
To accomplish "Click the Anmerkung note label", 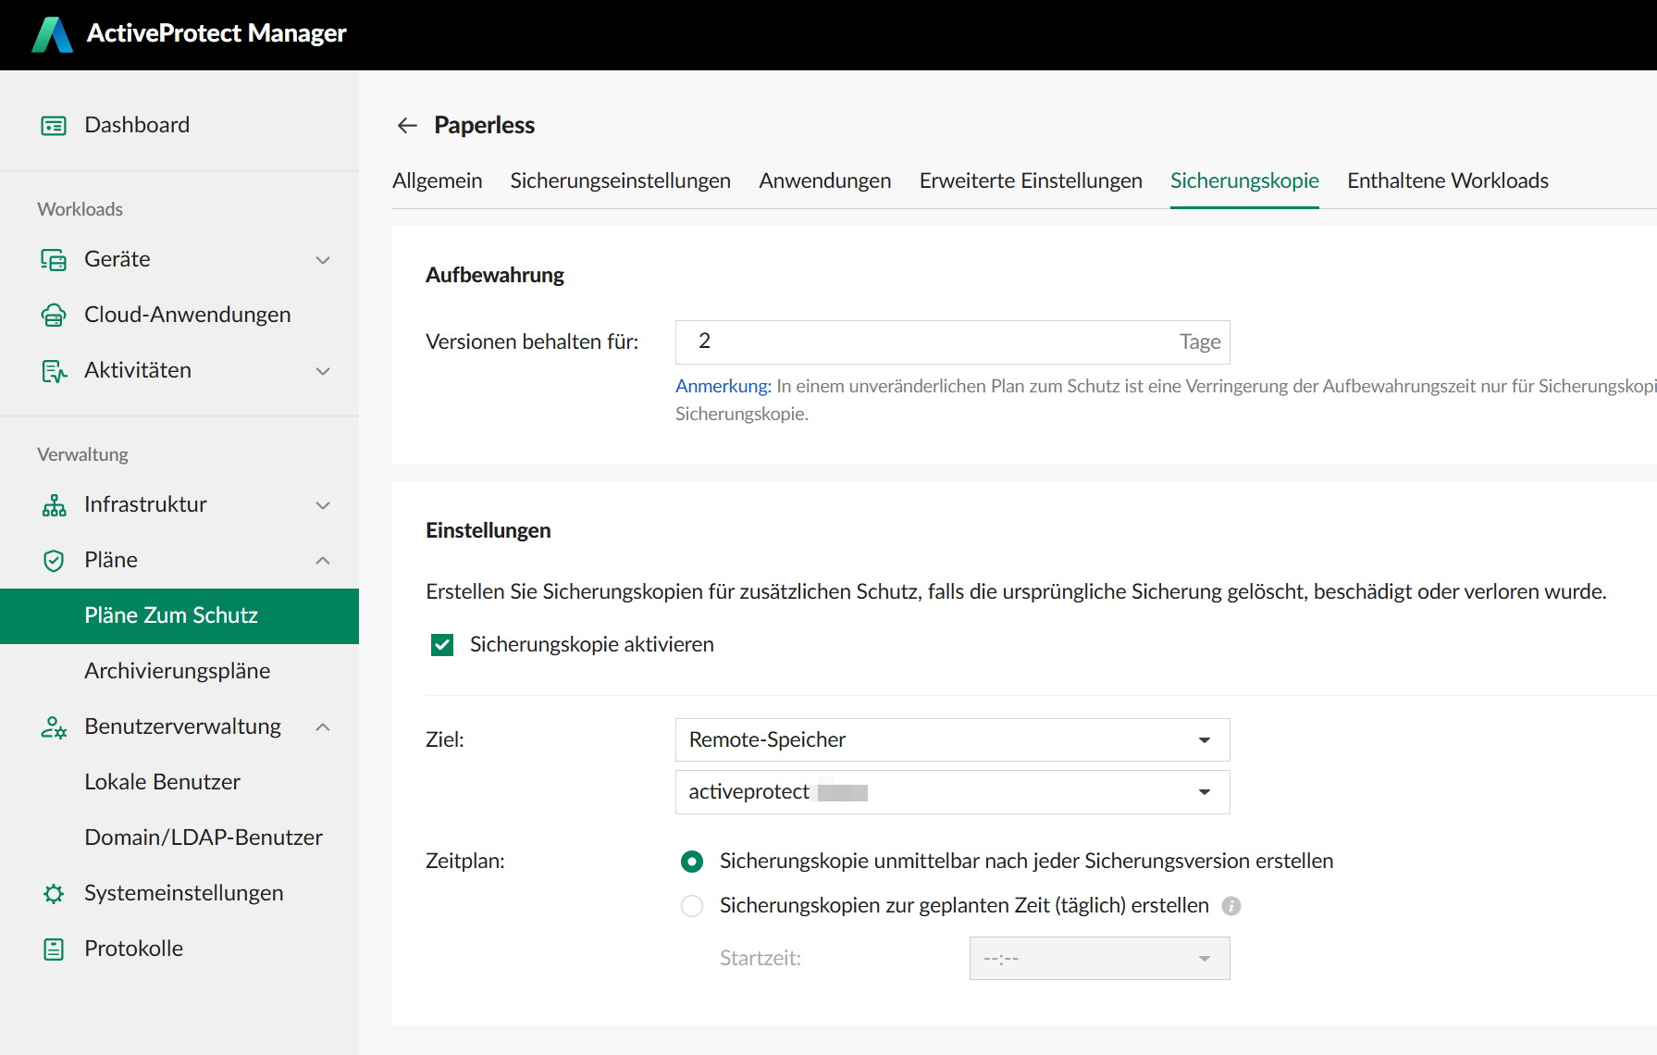I will (x=723, y=387).
